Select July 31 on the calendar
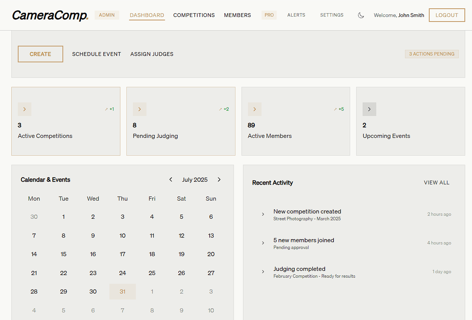This screenshot has height=320, width=472. click(x=122, y=291)
